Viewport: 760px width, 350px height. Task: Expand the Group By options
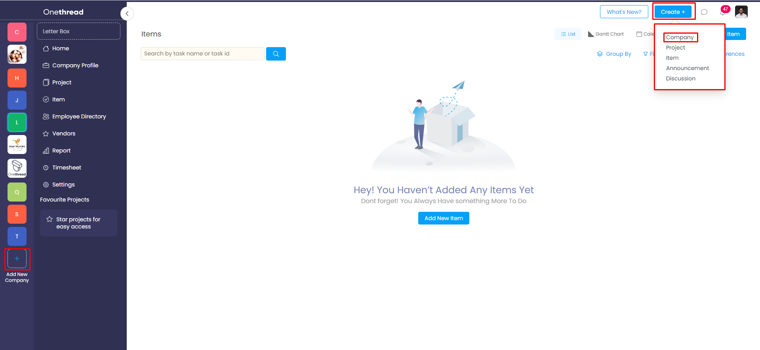tap(614, 54)
